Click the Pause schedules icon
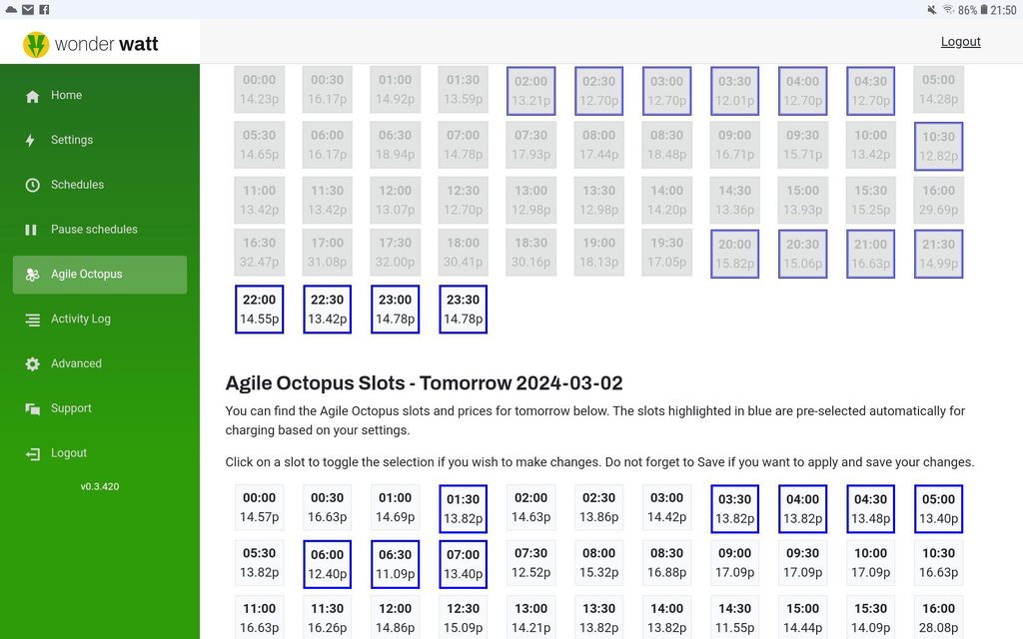 32,230
